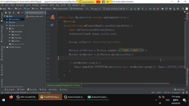Switch to activity_main.xml editor tab
The image size is (189, 106).
coord(35,16)
